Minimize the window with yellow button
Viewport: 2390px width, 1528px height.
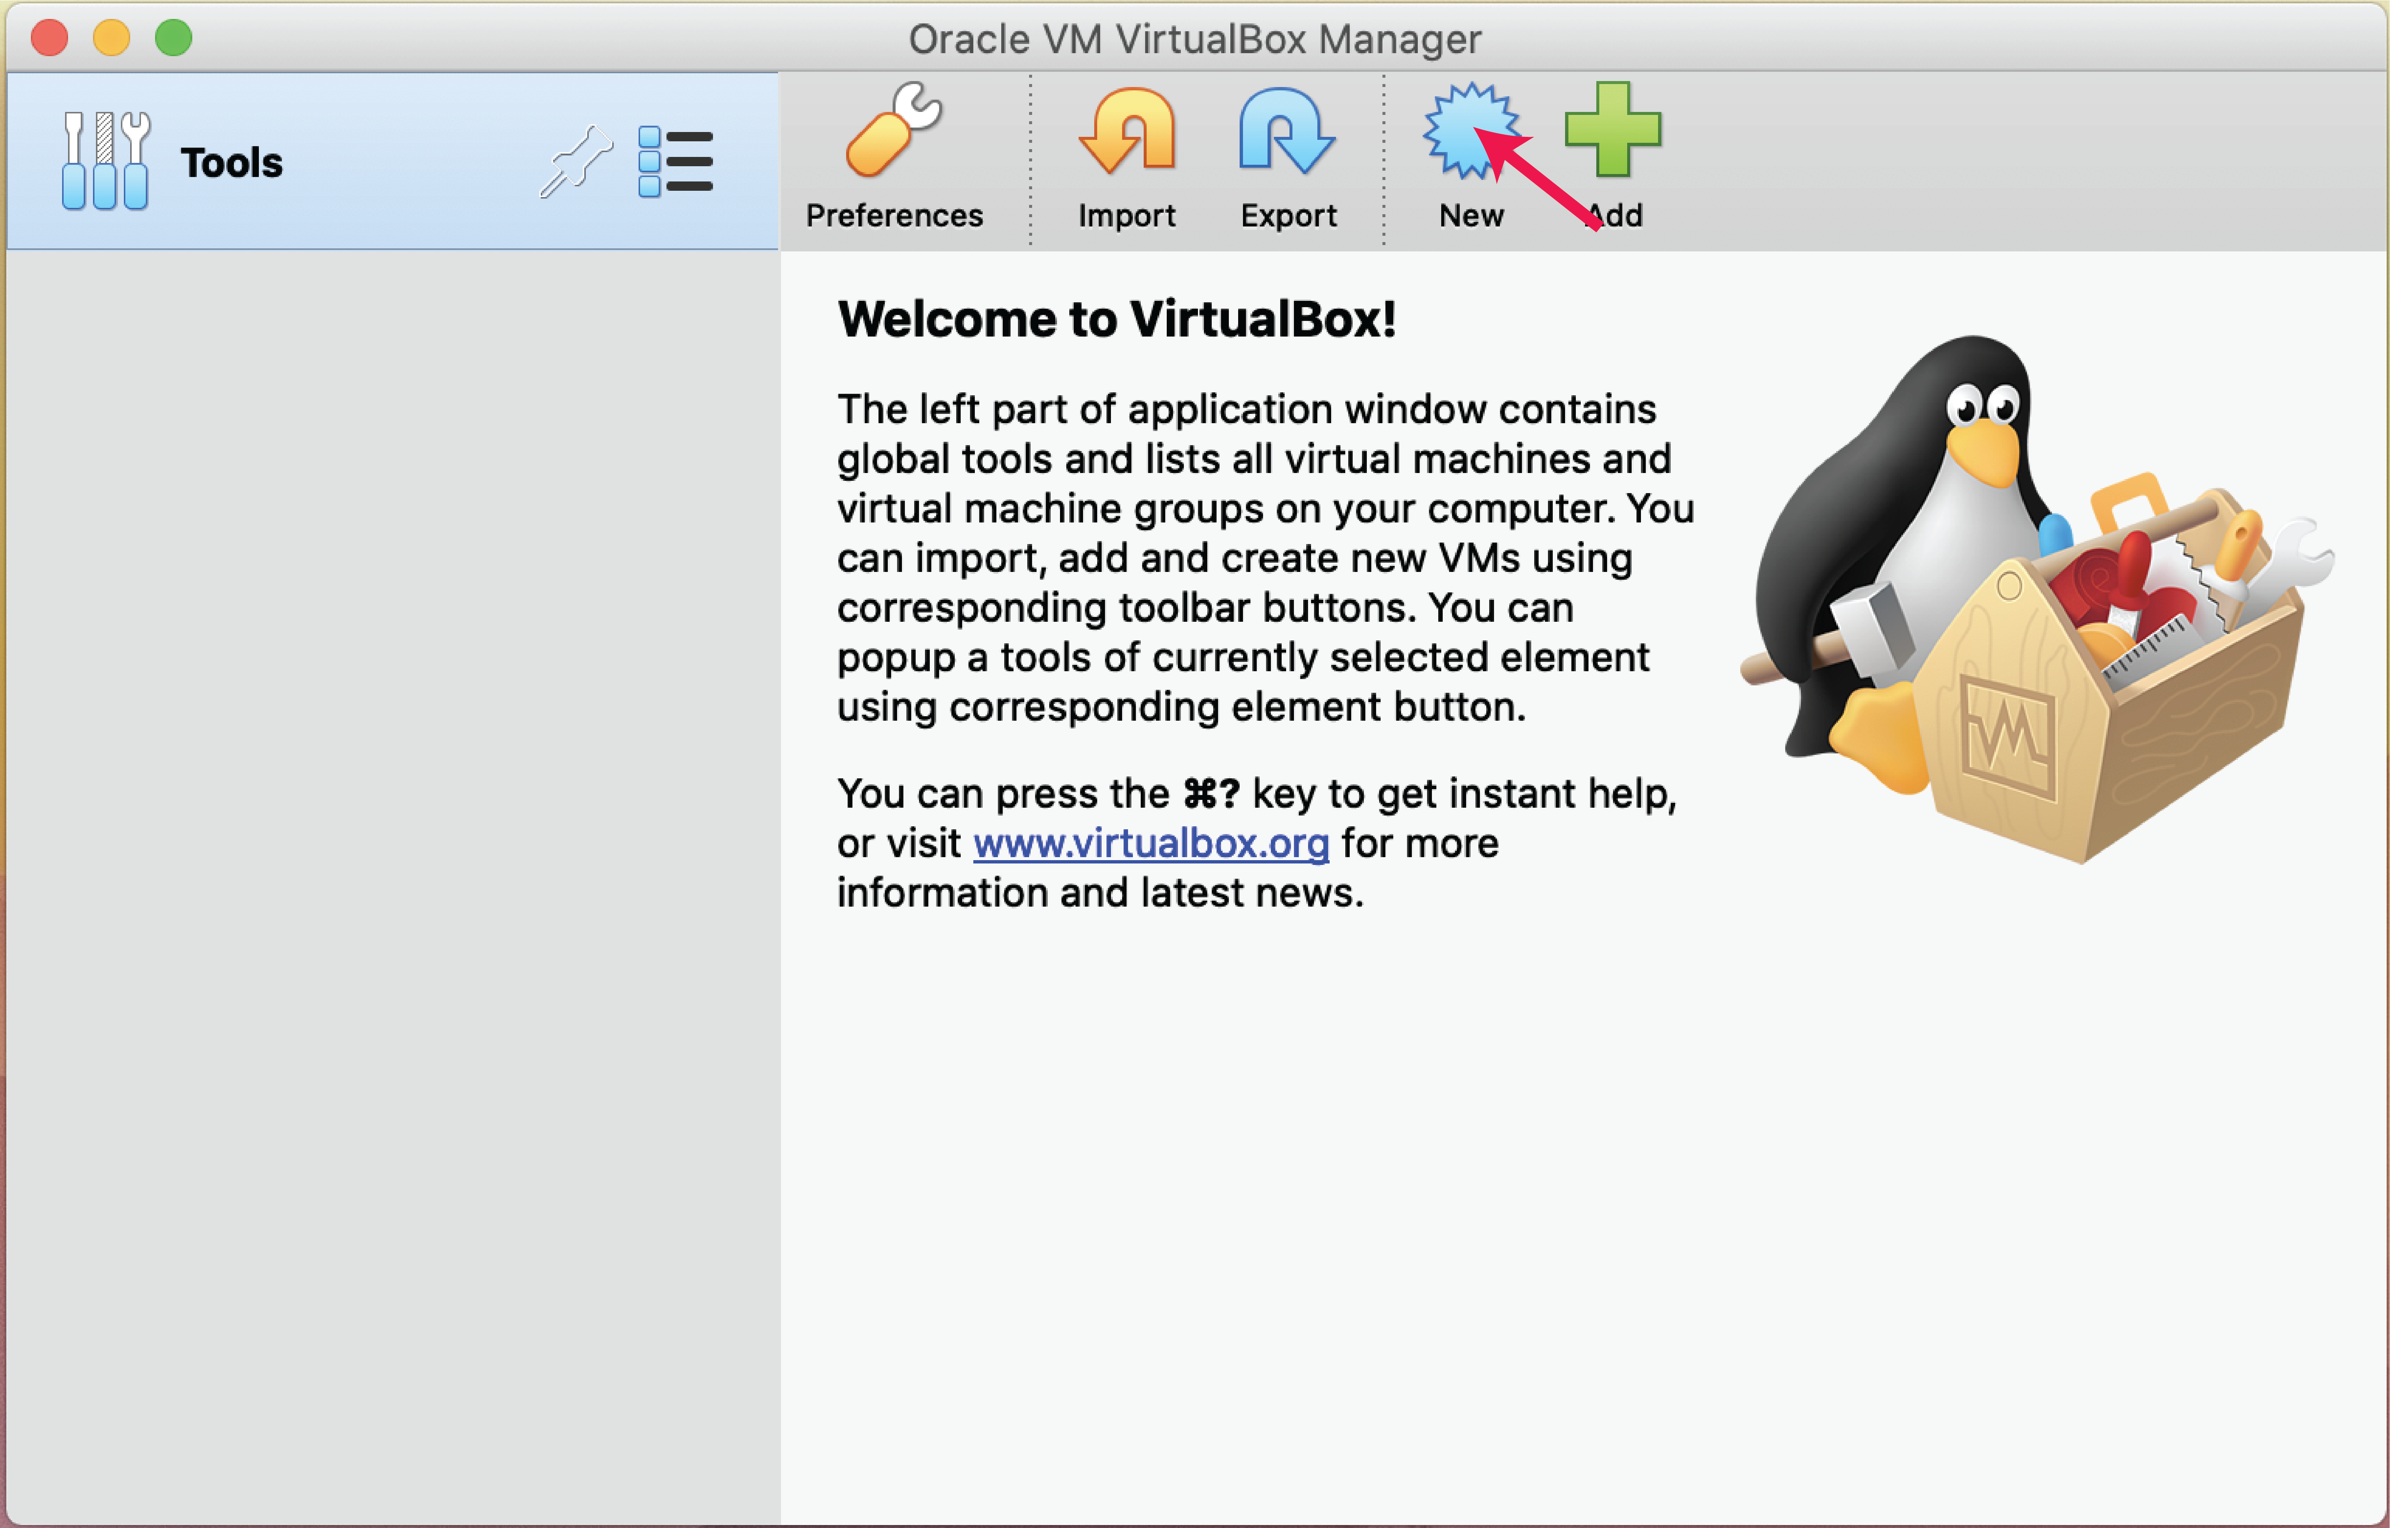[x=111, y=39]
